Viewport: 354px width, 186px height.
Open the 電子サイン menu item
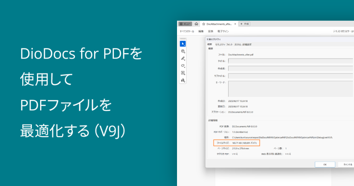(223, 31)
